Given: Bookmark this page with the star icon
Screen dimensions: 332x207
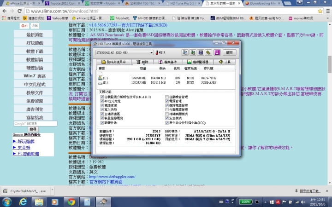Looking at the screenshot, I should click(x=320, y=11).
